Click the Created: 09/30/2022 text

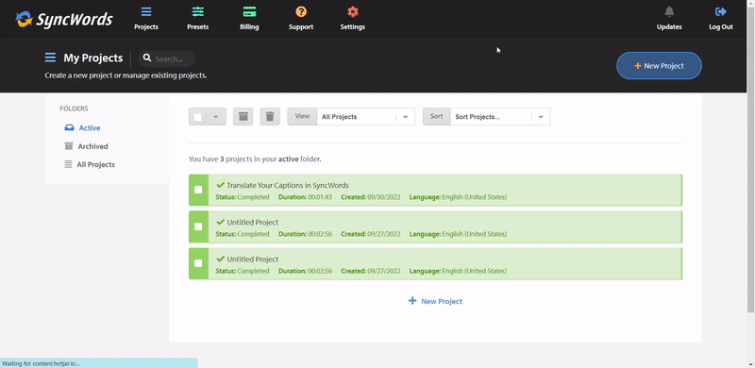coord(371,197)
